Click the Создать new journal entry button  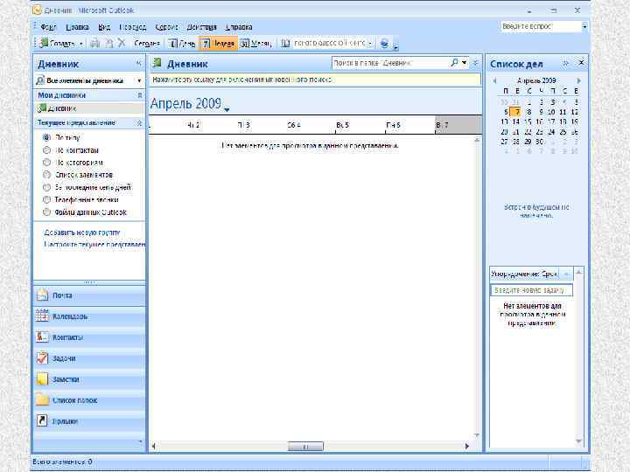click(58, 43)
